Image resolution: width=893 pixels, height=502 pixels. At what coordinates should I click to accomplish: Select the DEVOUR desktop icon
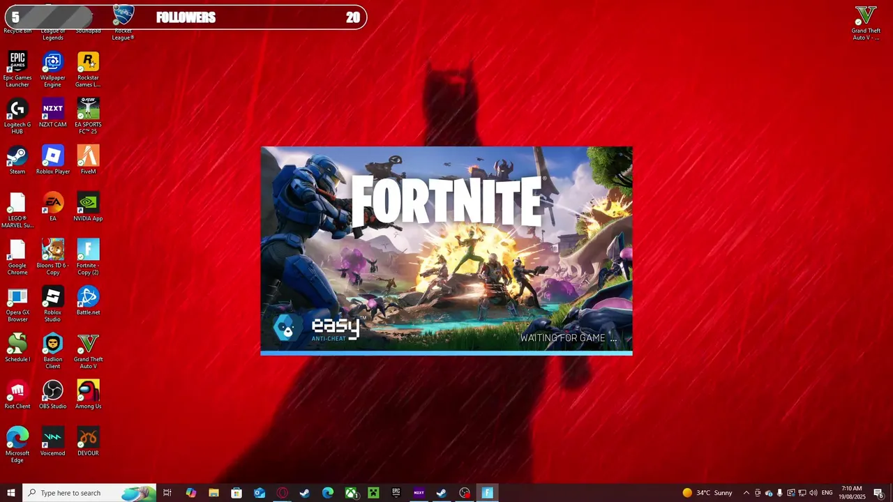click(x=88, y=442)
